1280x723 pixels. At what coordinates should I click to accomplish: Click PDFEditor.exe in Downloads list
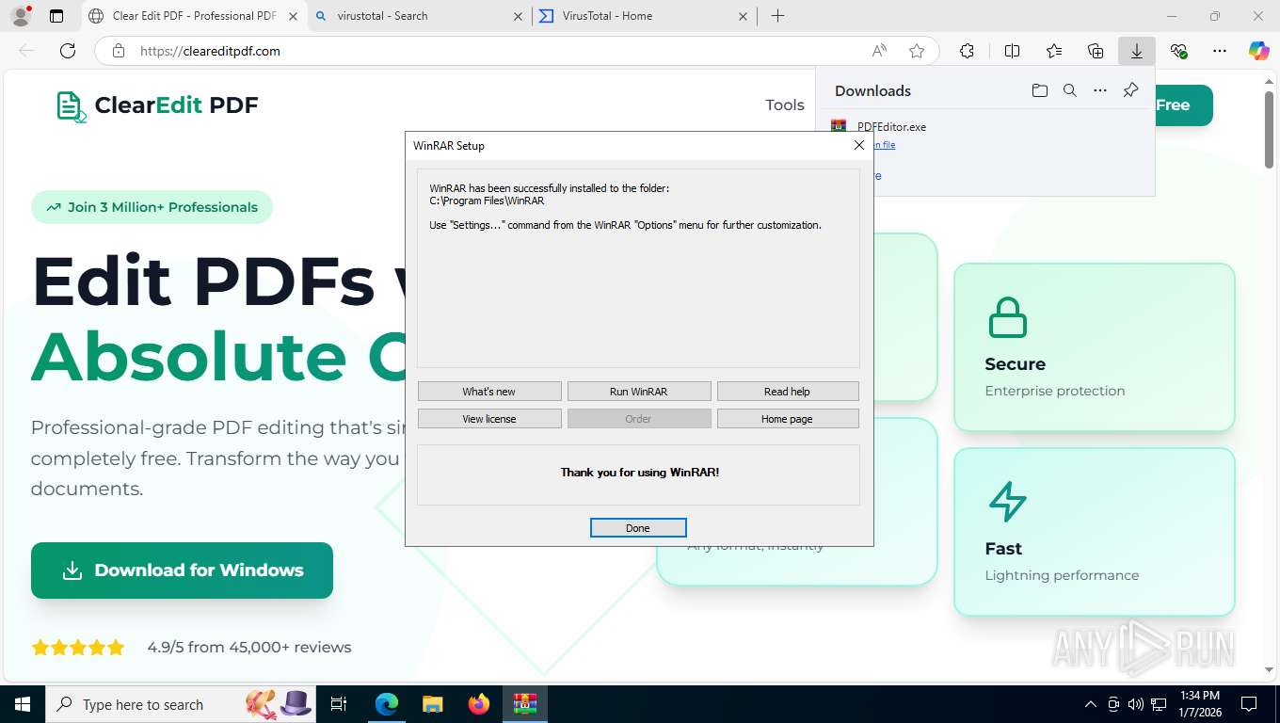click(891, 126)
